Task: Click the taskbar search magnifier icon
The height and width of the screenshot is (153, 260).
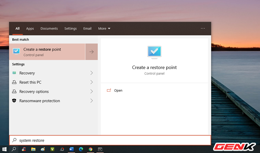Action: click(14, 149)
